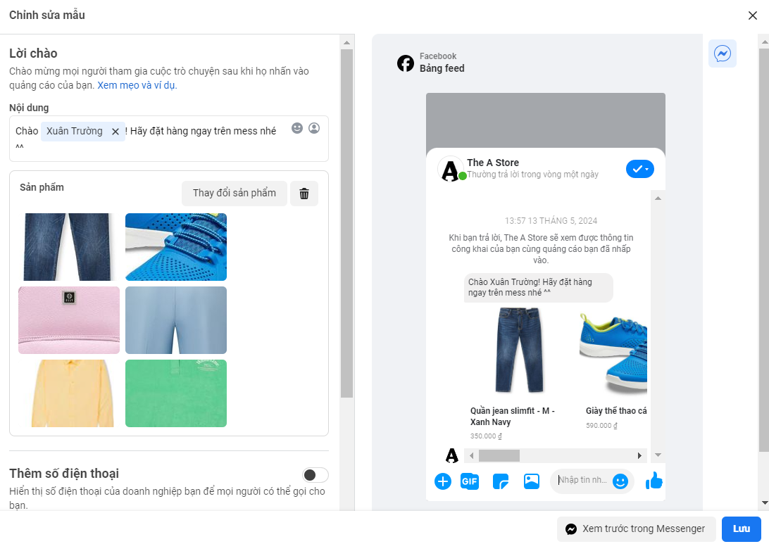Image resolution: width=769 pixels, height=544 pixels.
Task: Open GIF picker in chat preview
Action: 469,481
